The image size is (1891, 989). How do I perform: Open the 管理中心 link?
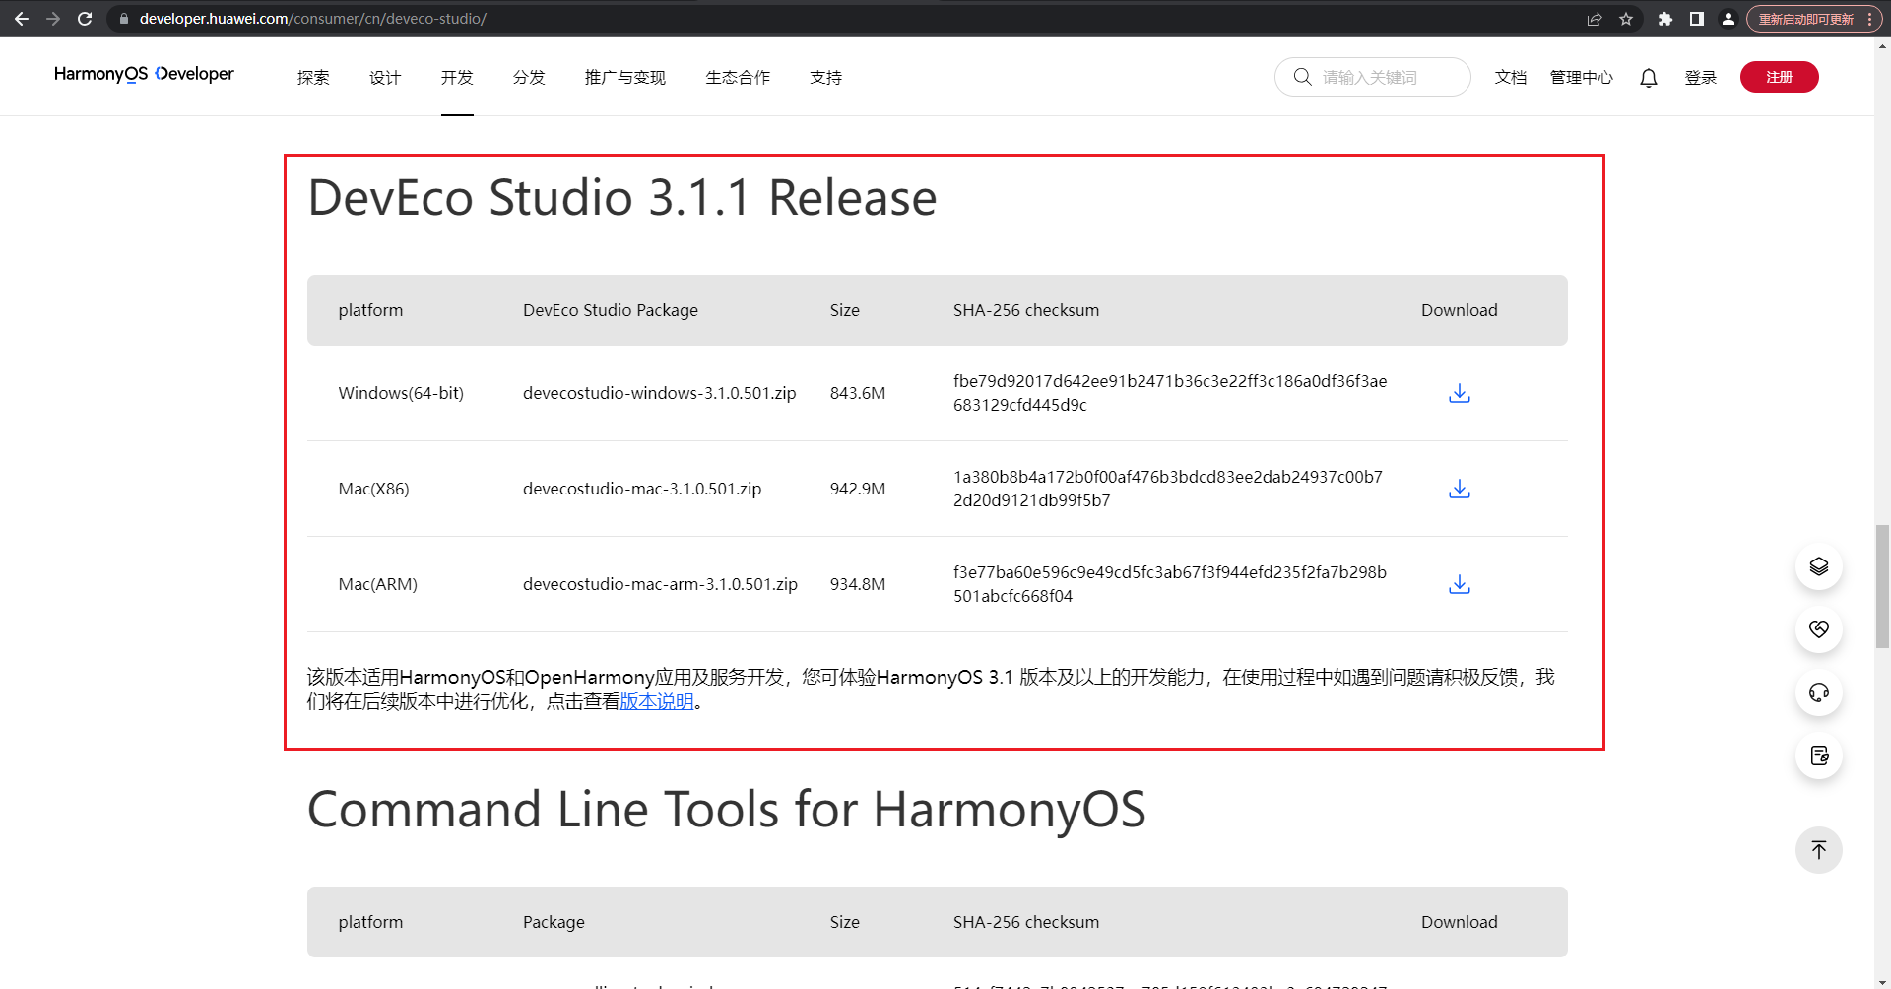point(1582,78)
